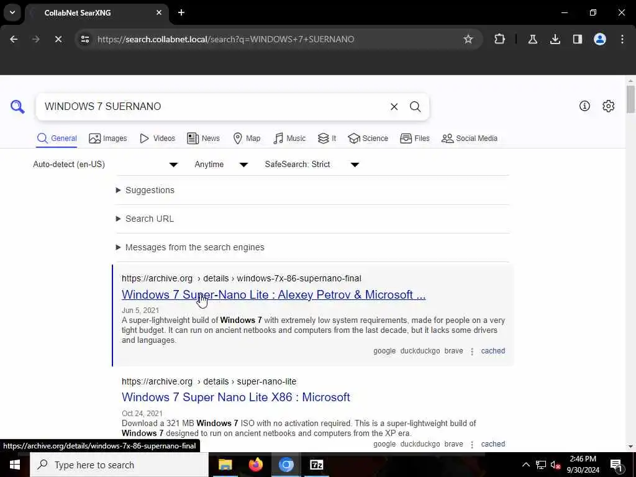This screenshot has width=636, height=477.
Task: Click the page vertical scrollbar thumb
Action: 630,99
